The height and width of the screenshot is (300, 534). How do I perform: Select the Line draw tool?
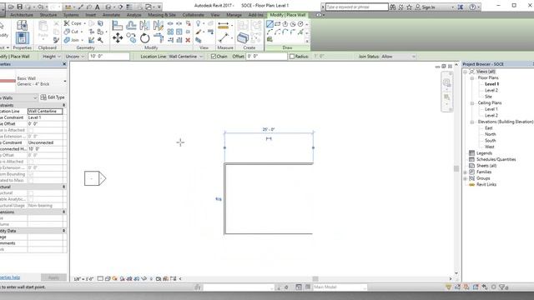click(x=270, y=24)
